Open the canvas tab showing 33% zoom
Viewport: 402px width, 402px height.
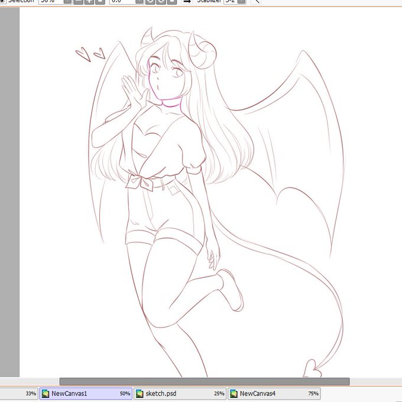coord(19,393)
